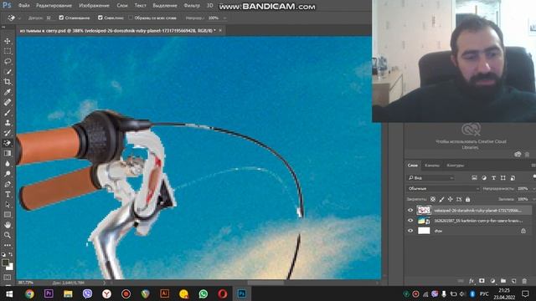The width and height of the screenshot is (536, 301).
Task: Select the Magic Wand tool
Action: pyautogui.click(x=8, y=72)
